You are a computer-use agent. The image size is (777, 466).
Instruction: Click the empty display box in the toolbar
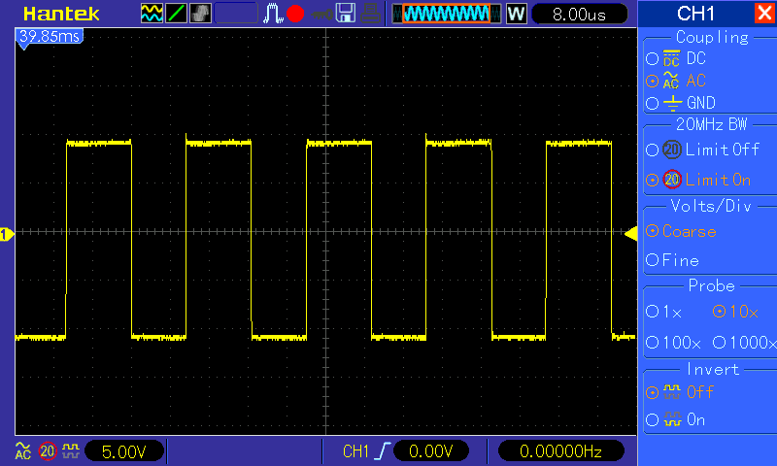click(x=236, y=14)
